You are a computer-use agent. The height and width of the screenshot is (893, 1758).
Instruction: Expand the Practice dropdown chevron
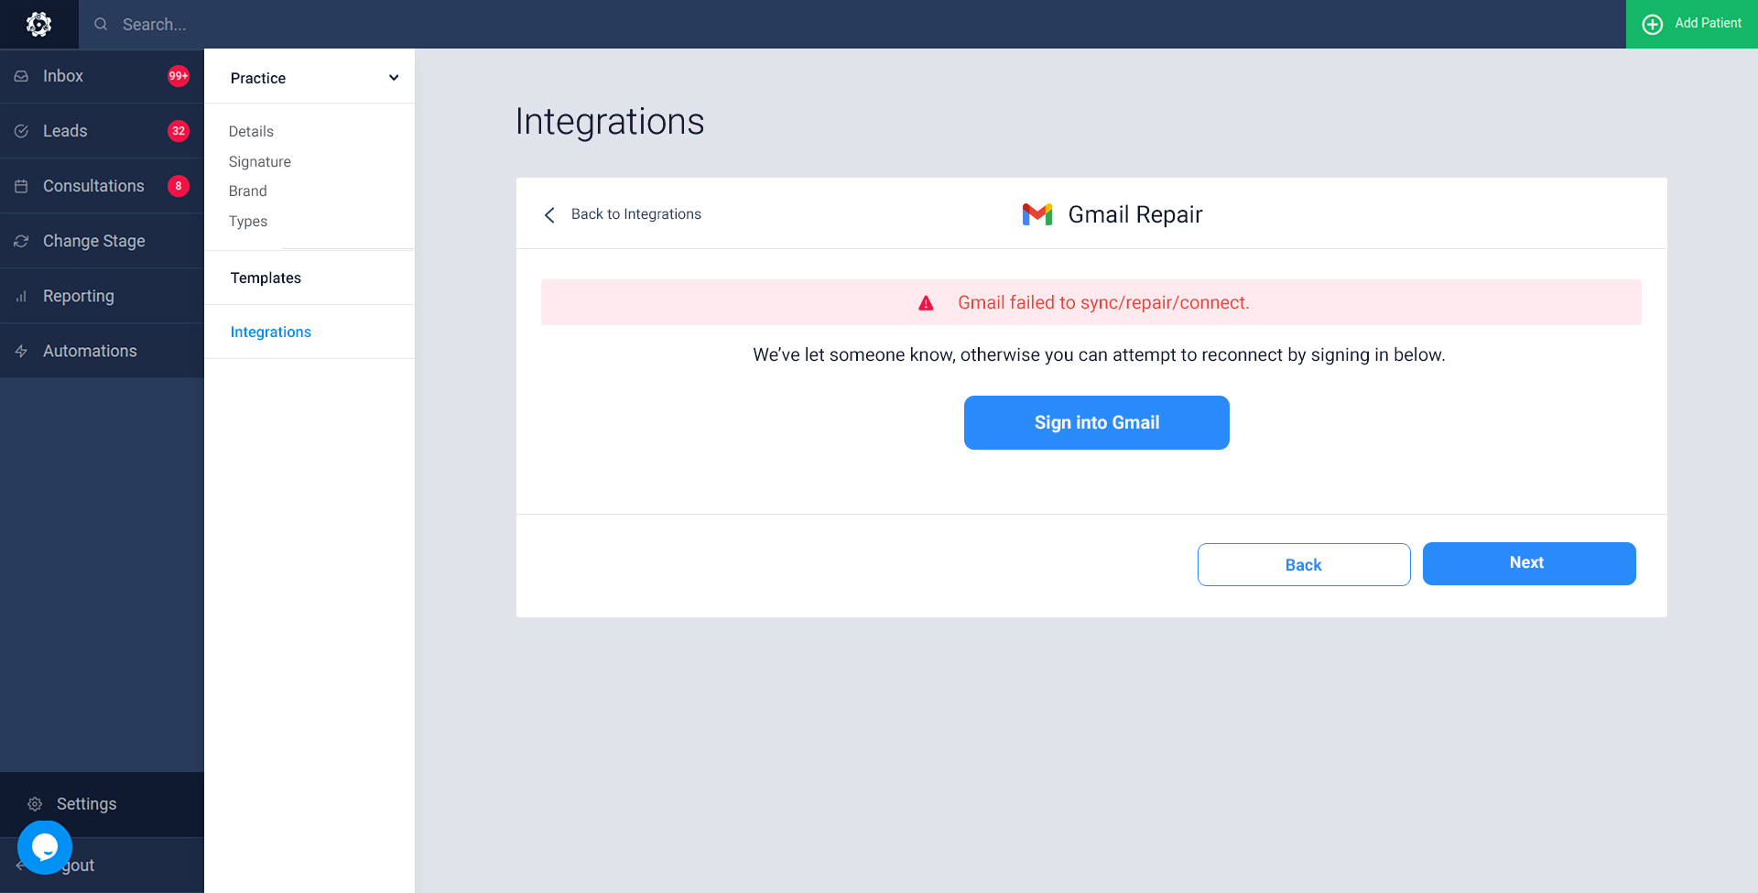click(394, 78)
